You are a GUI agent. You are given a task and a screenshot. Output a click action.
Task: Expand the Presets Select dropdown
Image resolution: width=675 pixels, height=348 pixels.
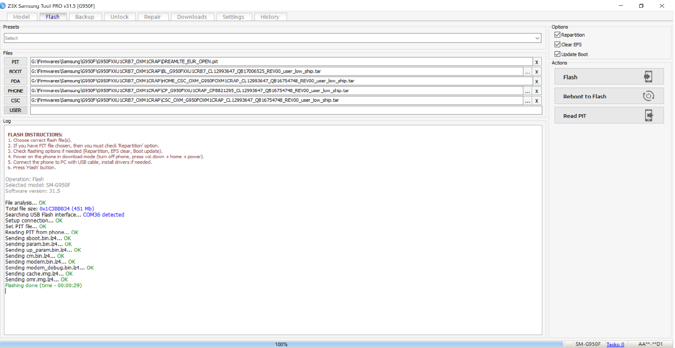tap(537, 38)
